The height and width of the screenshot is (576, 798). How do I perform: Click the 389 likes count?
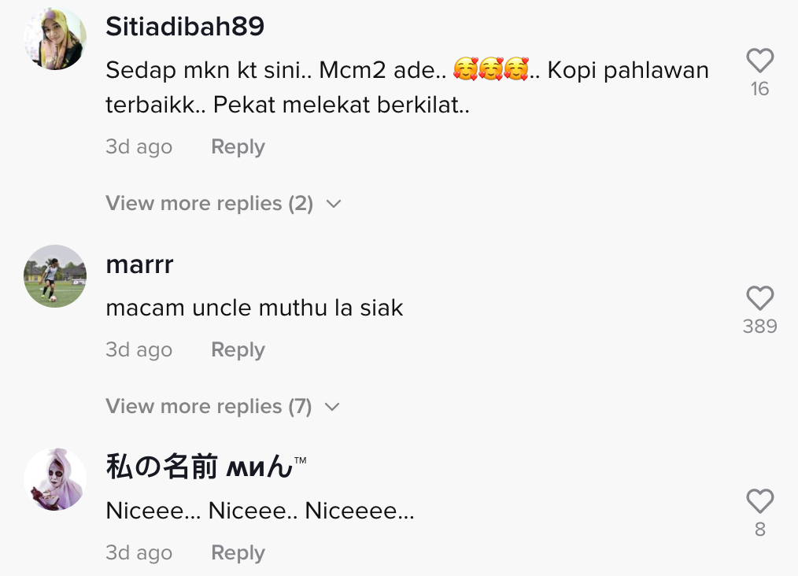click(x=759, y=327)
